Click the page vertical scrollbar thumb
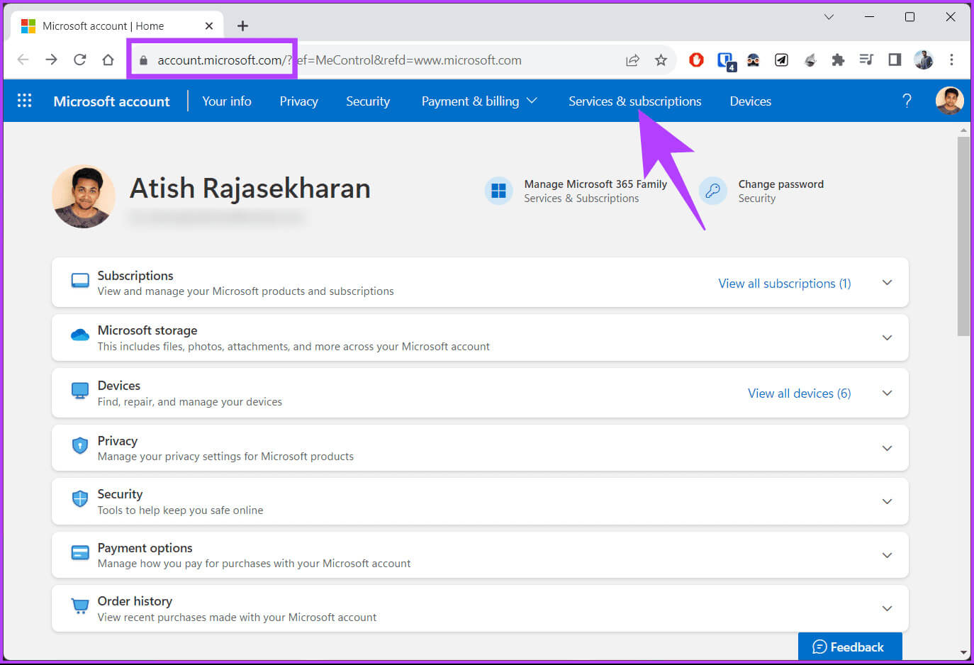The height and width of the screenshot is (665, 974). 963,237
